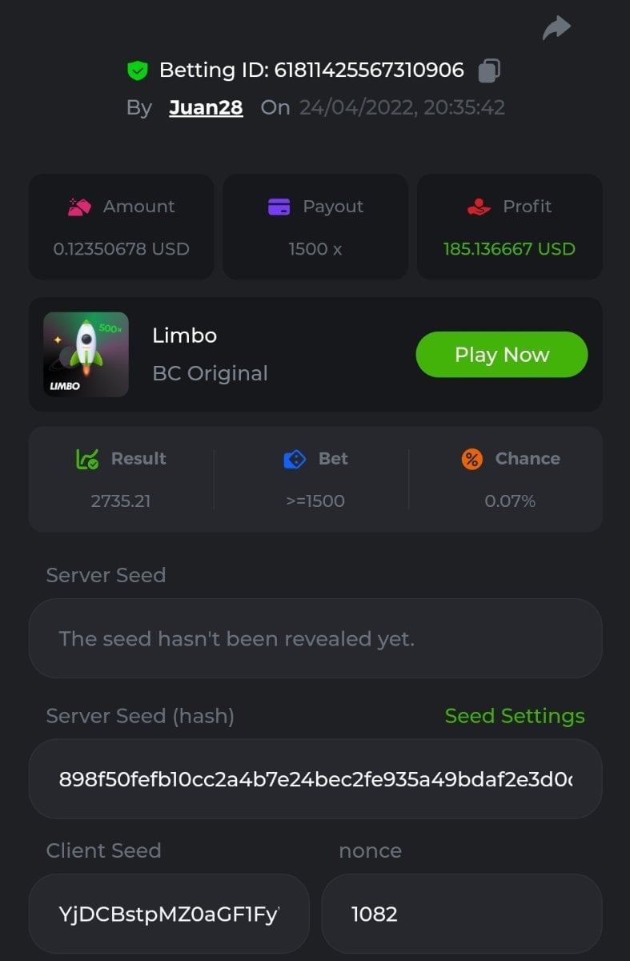Click the Limbo game thumbnail
The height and width of the screenshot is (961, 630).
(x=86, y=354)
